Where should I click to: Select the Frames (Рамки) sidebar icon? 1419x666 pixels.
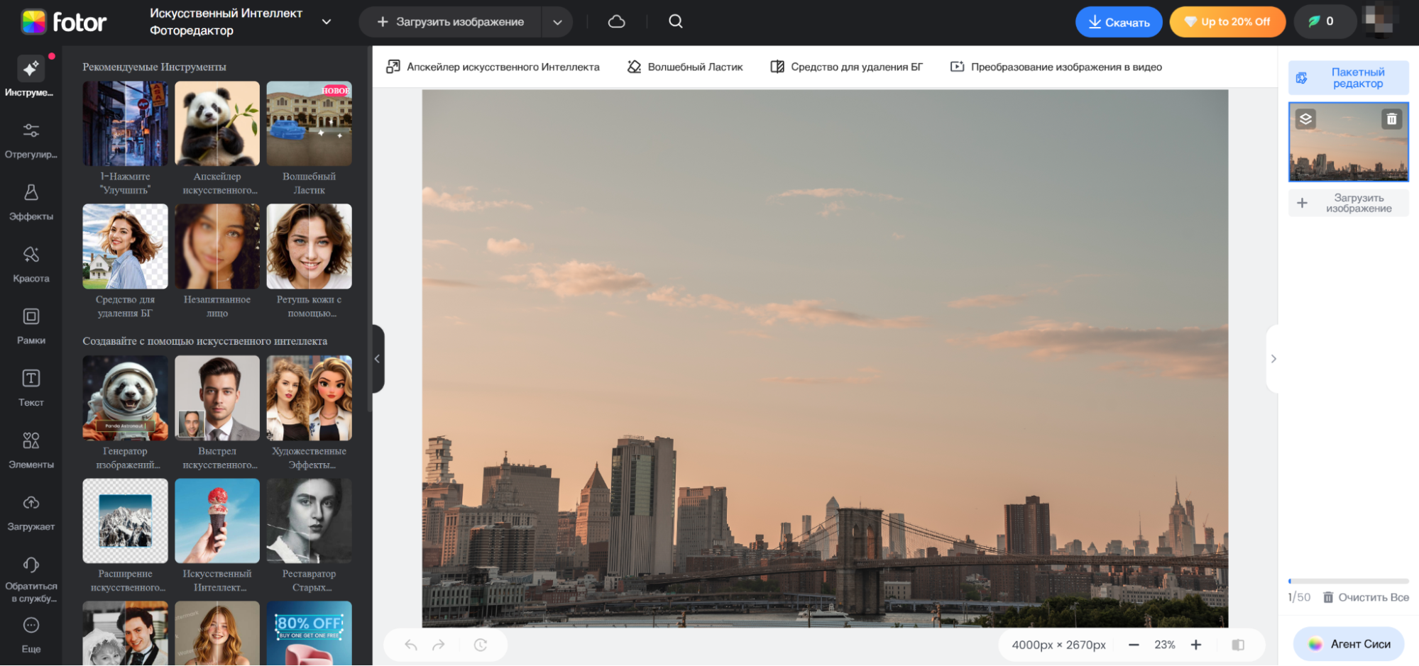coord(31,325)
